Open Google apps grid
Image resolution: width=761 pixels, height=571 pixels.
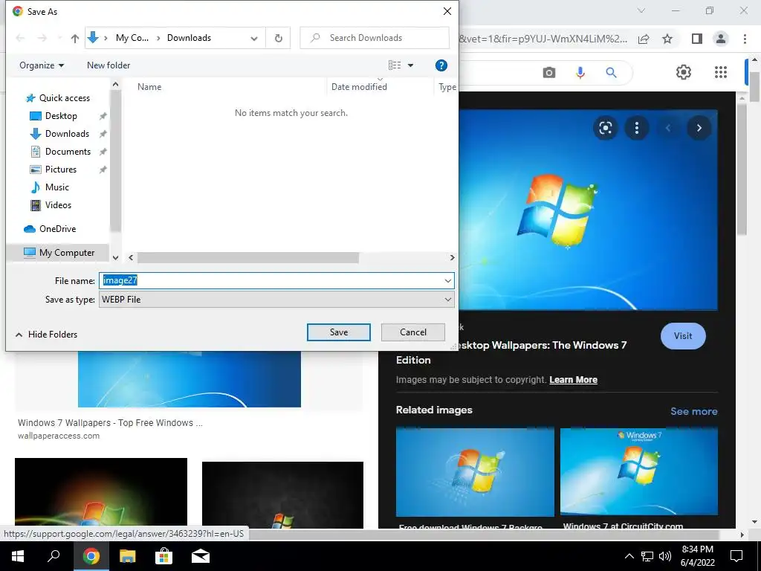(721, 72)
